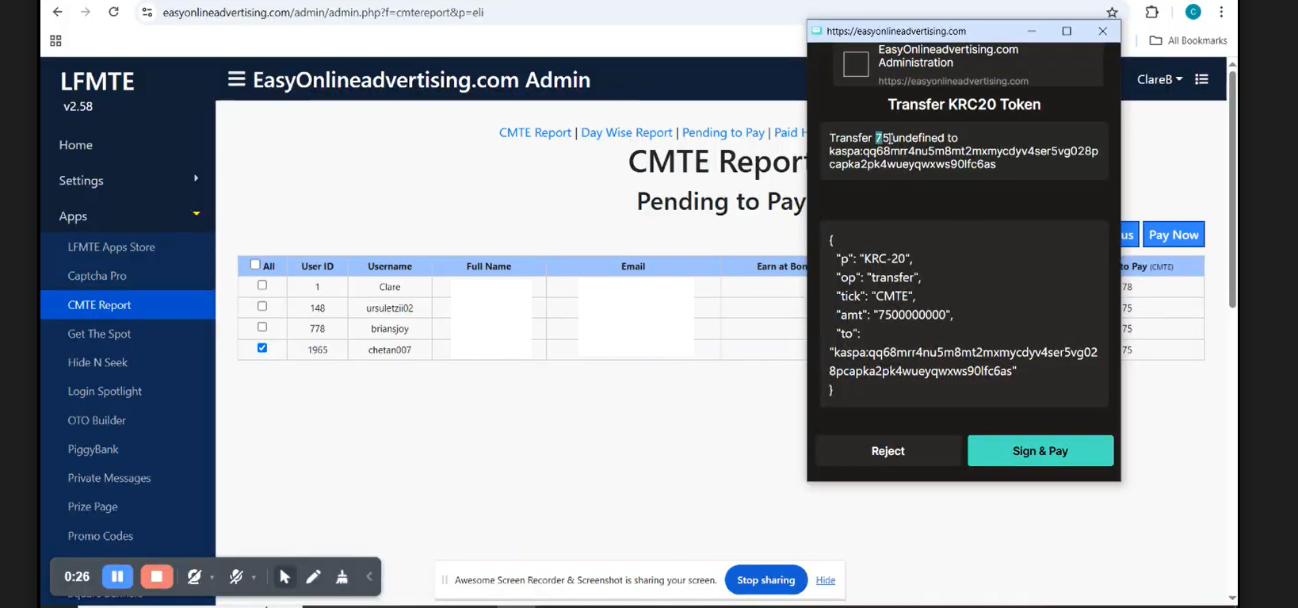Go back in the browser
Image resolution: width=1298 pixels, height=608 pixels.
[57, 12]
